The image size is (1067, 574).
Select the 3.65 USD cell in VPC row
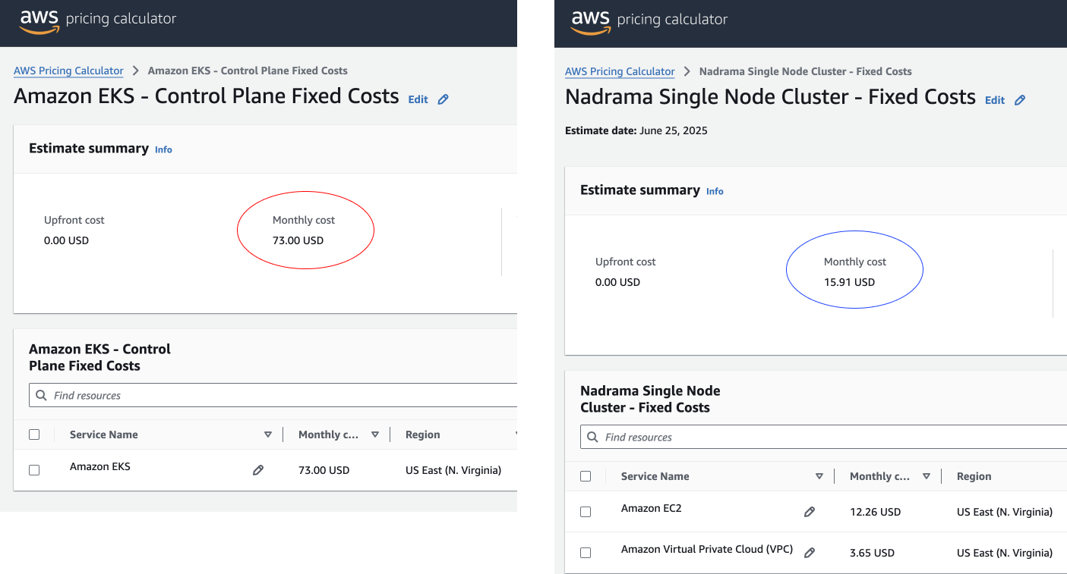tap(872, 553)
